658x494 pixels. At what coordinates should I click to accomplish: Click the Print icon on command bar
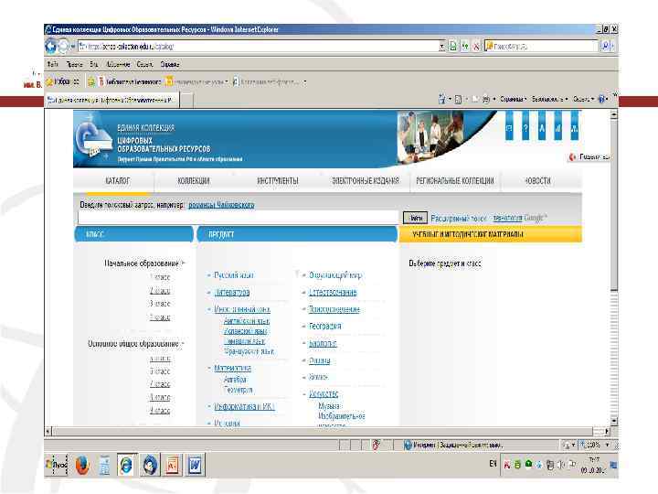(486, 99)
